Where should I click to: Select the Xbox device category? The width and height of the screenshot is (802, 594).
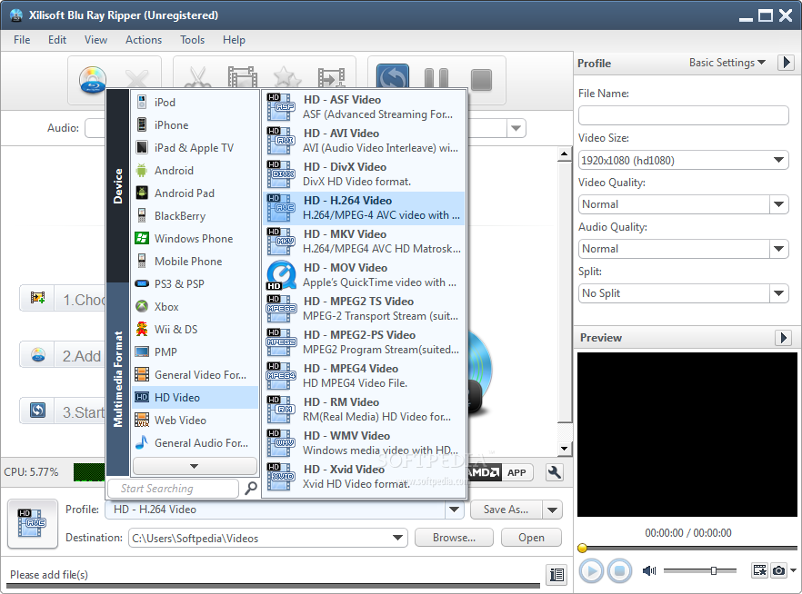coord(195,306)
